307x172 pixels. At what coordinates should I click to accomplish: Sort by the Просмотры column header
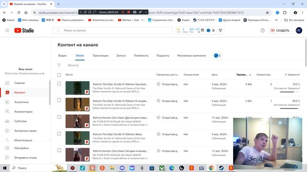point(244,75)
